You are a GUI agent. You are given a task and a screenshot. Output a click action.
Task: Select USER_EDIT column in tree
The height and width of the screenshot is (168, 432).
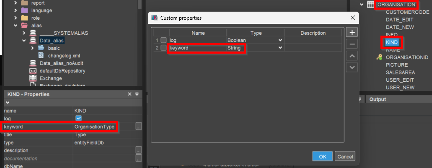pyautogui.click(x=400, y=80)
